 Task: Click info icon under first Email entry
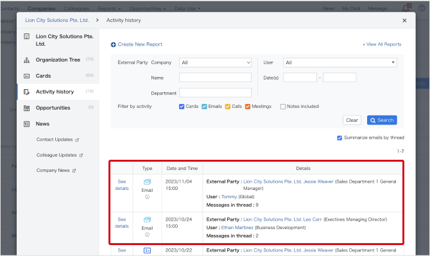[x=147, y=197]
